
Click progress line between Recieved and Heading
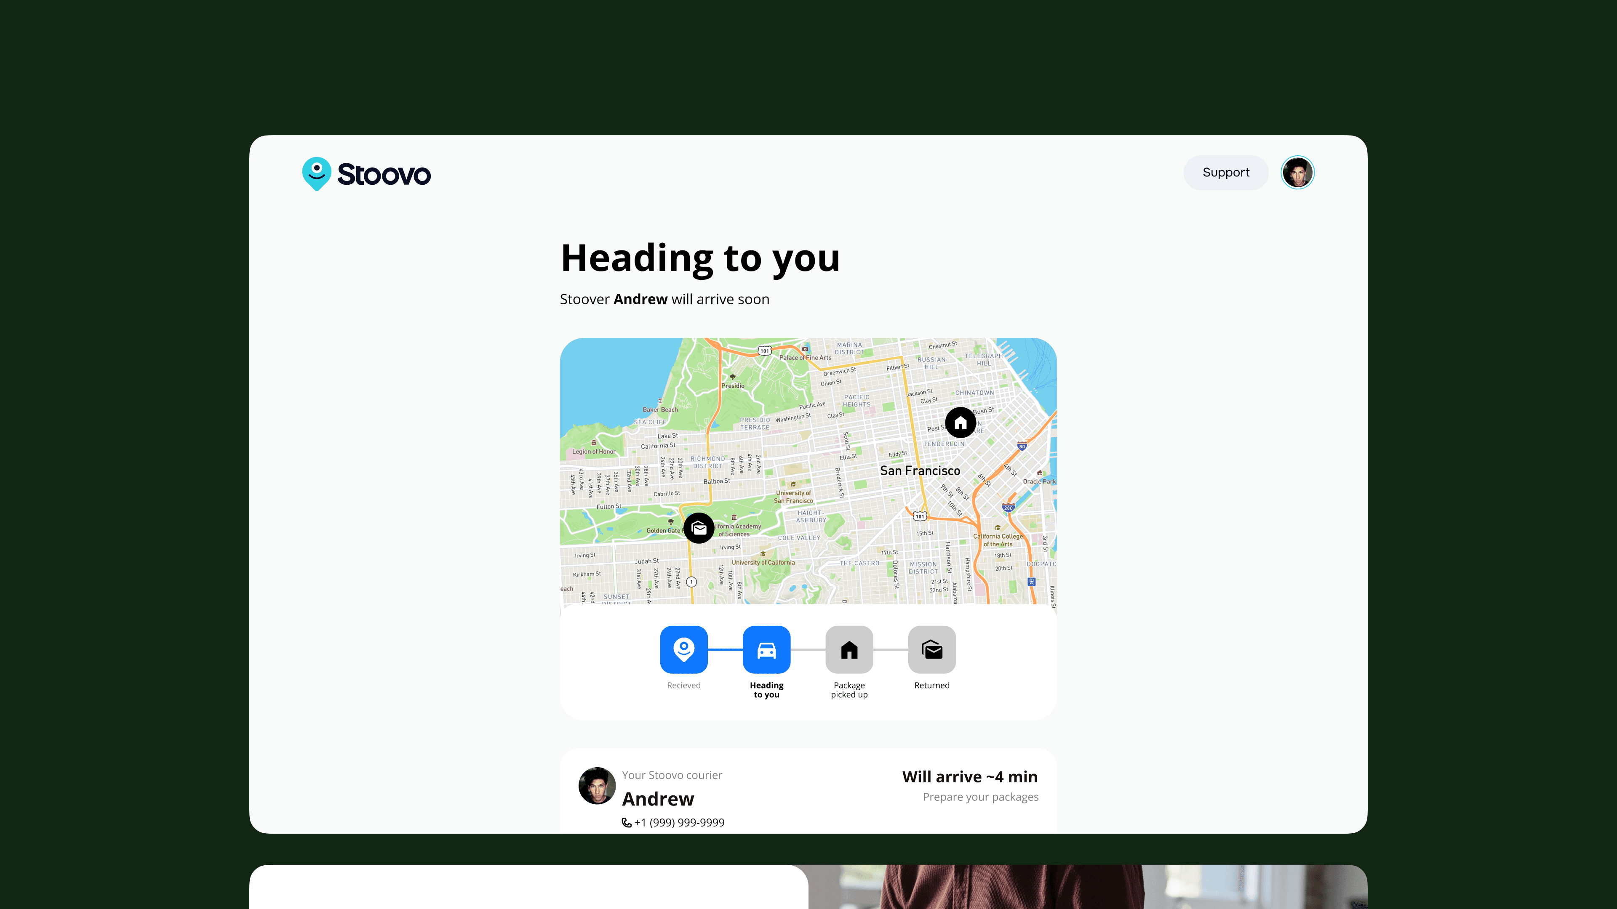(x=725, y=650)
